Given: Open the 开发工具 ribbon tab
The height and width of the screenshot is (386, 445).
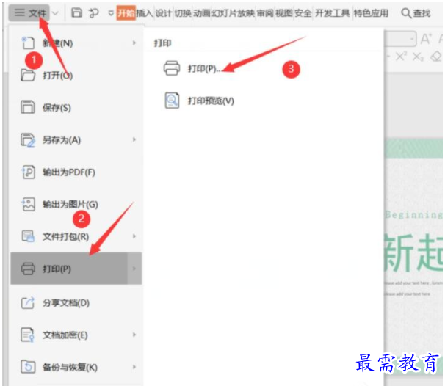Looking at the screenshot, I should pos(333,13).
